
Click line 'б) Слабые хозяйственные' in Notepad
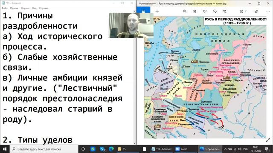(60, 57)
